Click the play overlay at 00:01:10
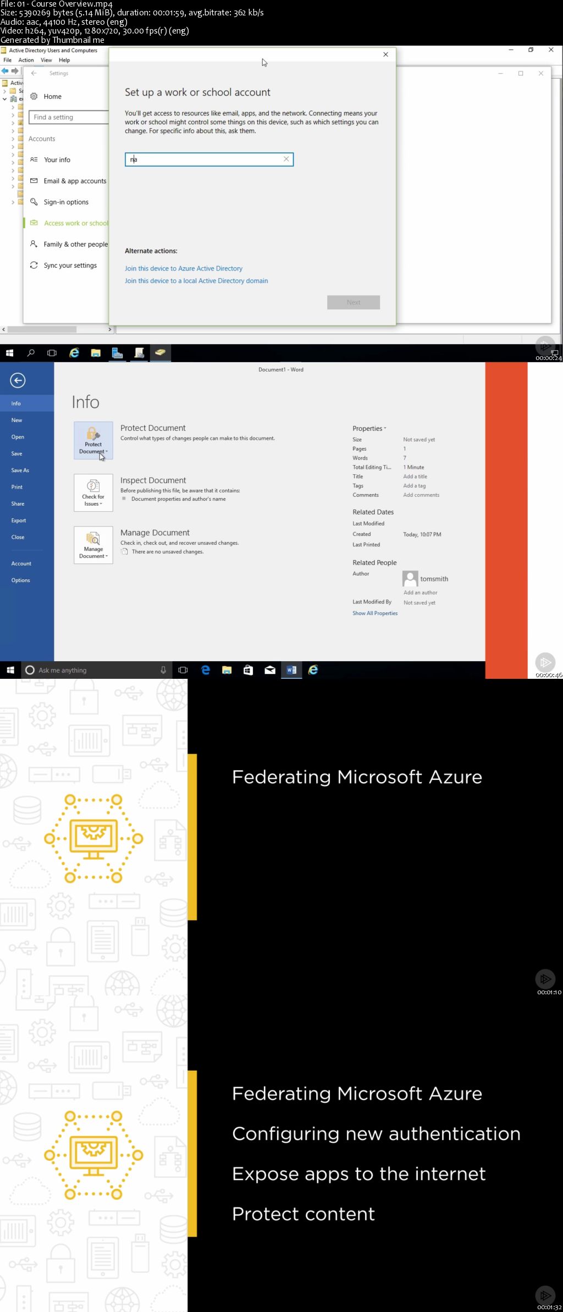Viewport: 563px width, 1312px height. (x=545, y=979)
